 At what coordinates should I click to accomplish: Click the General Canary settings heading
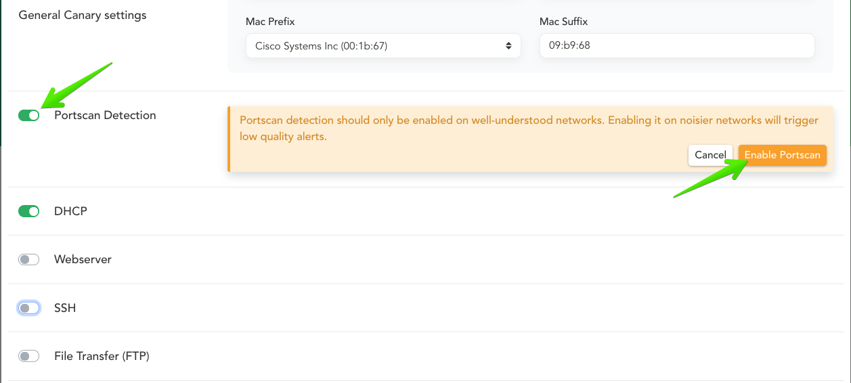click(x=83, y=15)
